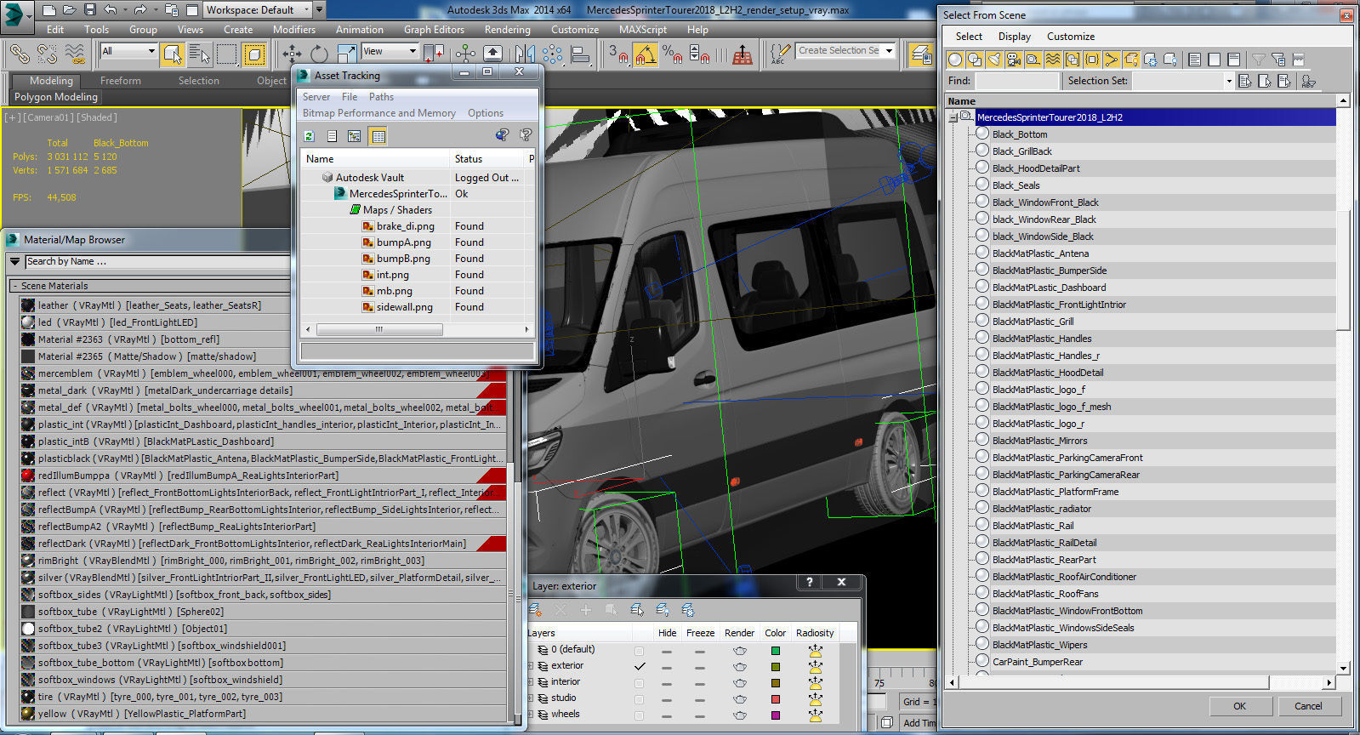Image resolution: width=1360 pixels, height=735 pixels.
Task: Click Hide/Unhide All Layers icon
Action: tap(663, 610)
